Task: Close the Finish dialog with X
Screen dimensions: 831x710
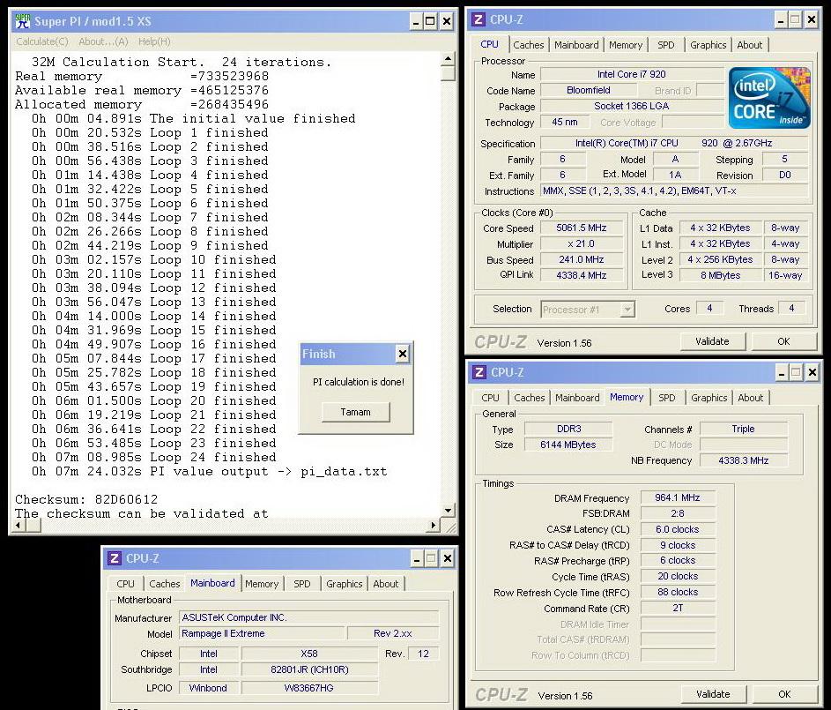Action: [x=402, y=354]
